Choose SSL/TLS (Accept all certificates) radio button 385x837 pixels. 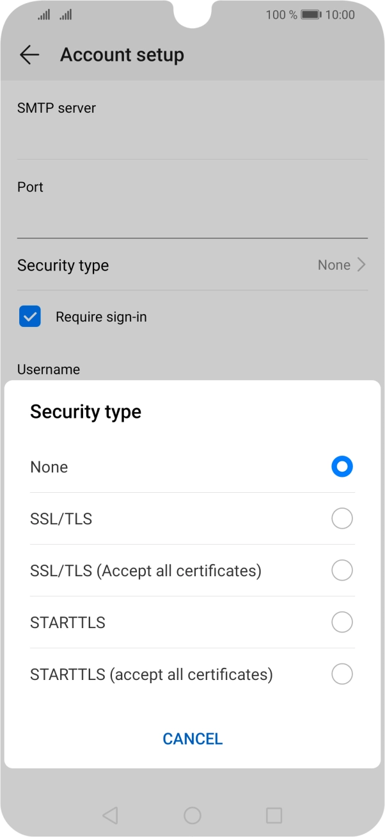[342, 570]
